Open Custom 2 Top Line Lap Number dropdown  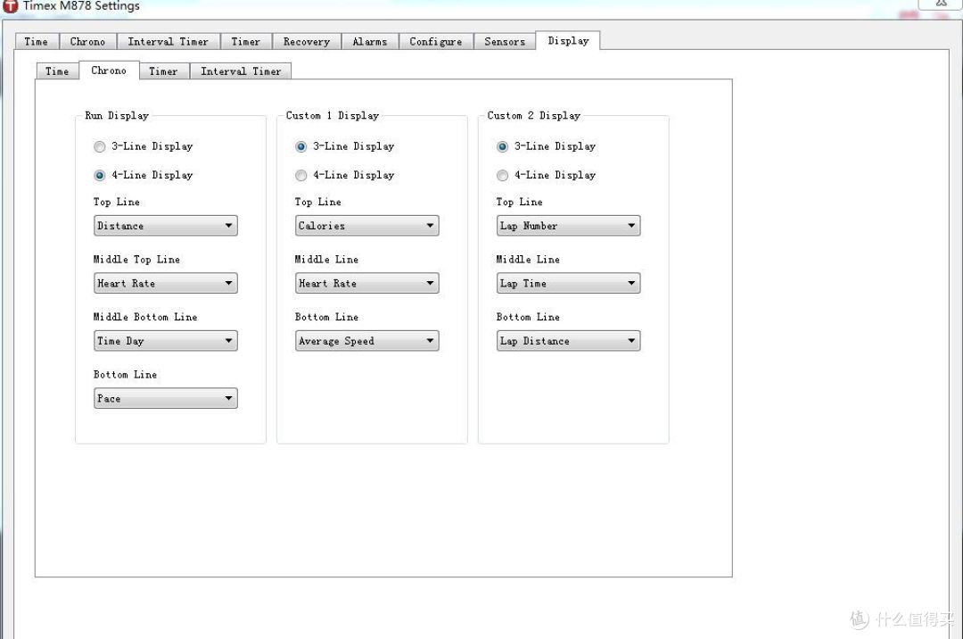[x=569, y=226]
